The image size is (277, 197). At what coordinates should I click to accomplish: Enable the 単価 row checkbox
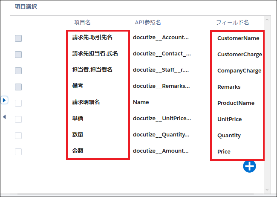pyautogui.click(x=18, y=119)
